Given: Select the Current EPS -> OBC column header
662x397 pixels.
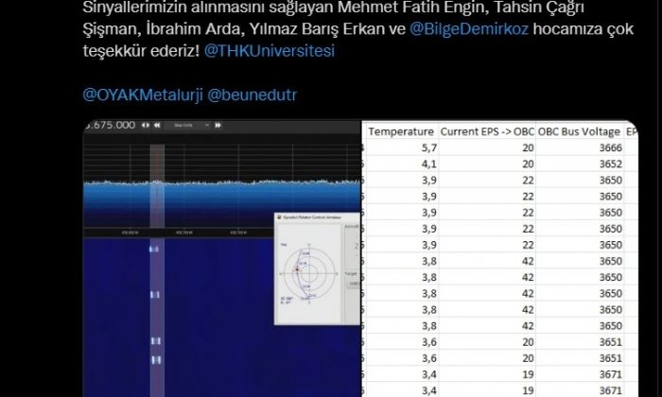Looking at the screenshot, I should (487, 131).
